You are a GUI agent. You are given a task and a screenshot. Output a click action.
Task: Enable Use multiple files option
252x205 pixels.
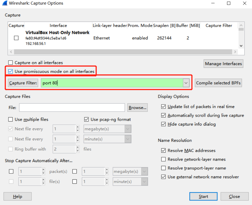[11, 119]
